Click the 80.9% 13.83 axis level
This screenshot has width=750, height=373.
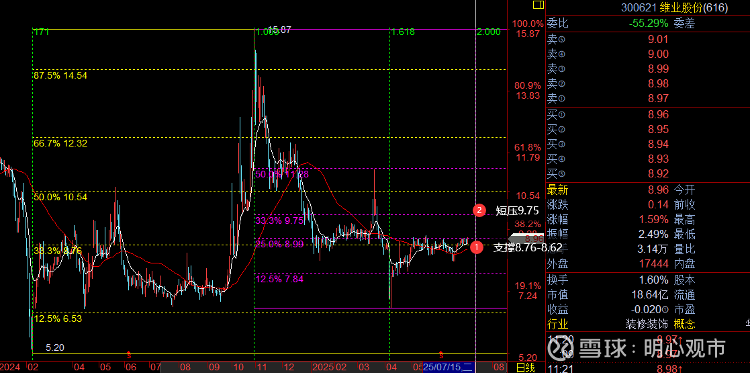click(527, 91)
